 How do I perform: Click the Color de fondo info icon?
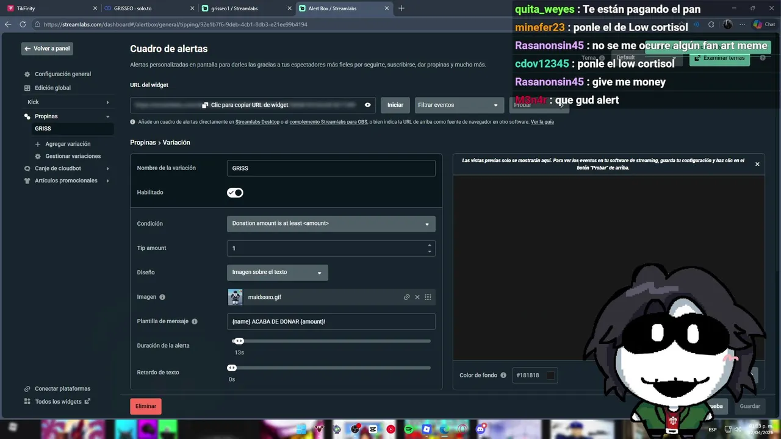tap(503, 376)
